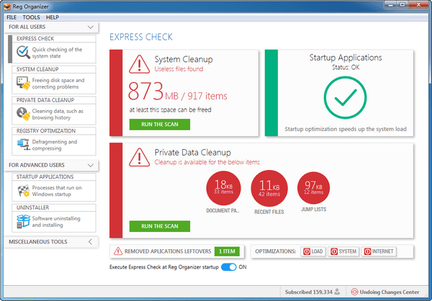This screenshot has width=432, height=301.
Task: Click the Private Data Cleanup warning triangle
Action: click(x=140, y=158)
